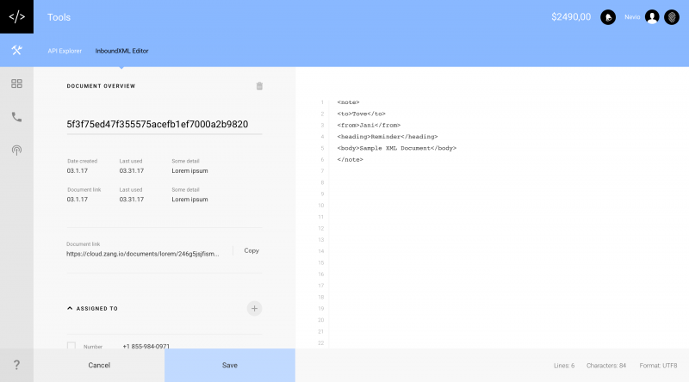
Task: Open the user profile avatar icon
Action: click(652, 17)
